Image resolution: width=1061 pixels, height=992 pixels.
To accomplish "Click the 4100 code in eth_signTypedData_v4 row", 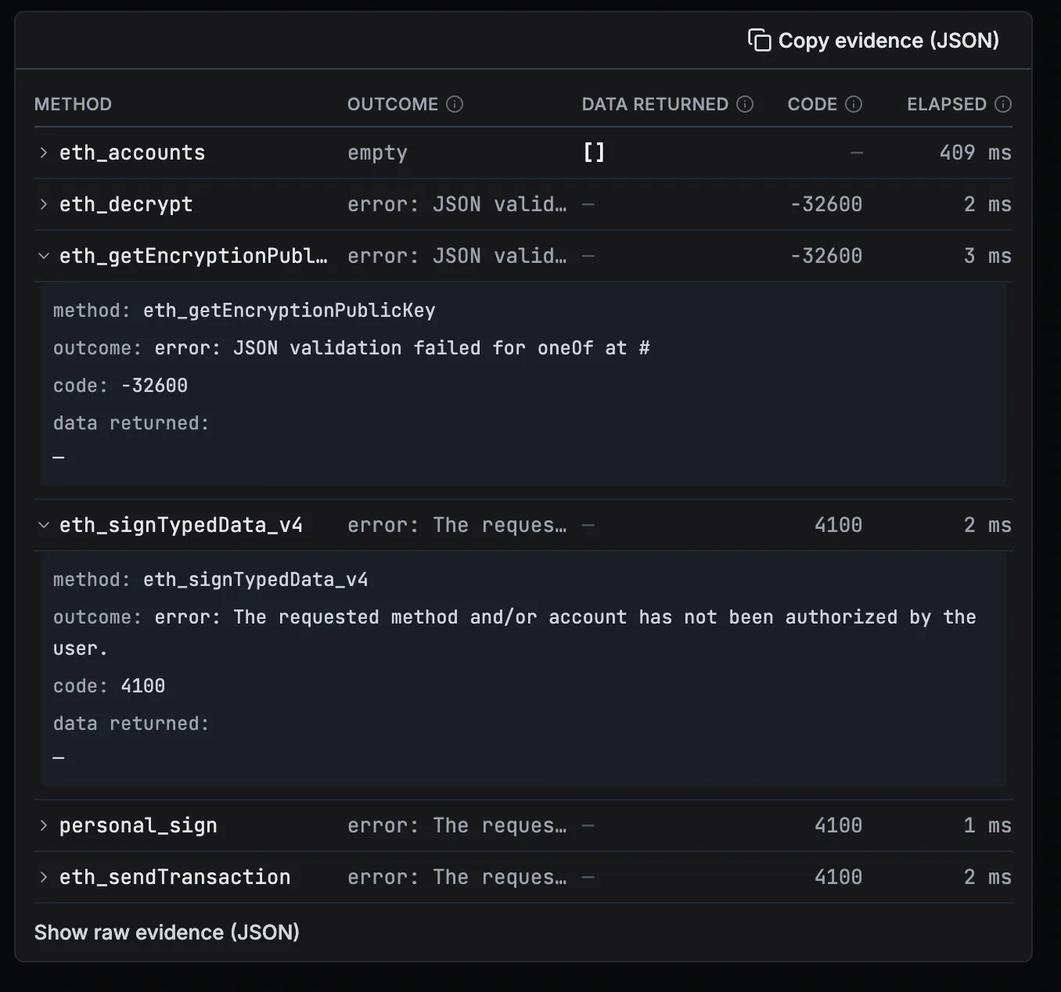I will click(838, 525).
